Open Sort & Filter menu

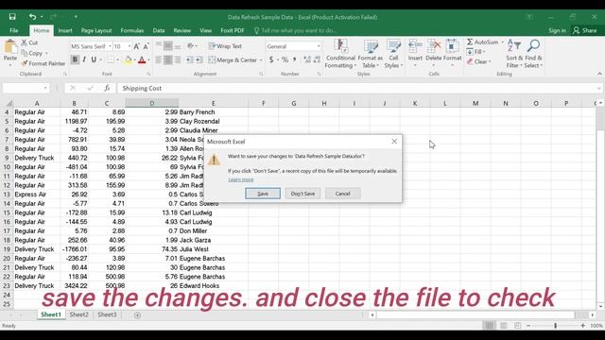pyautogui.click(x=514, y=54)
